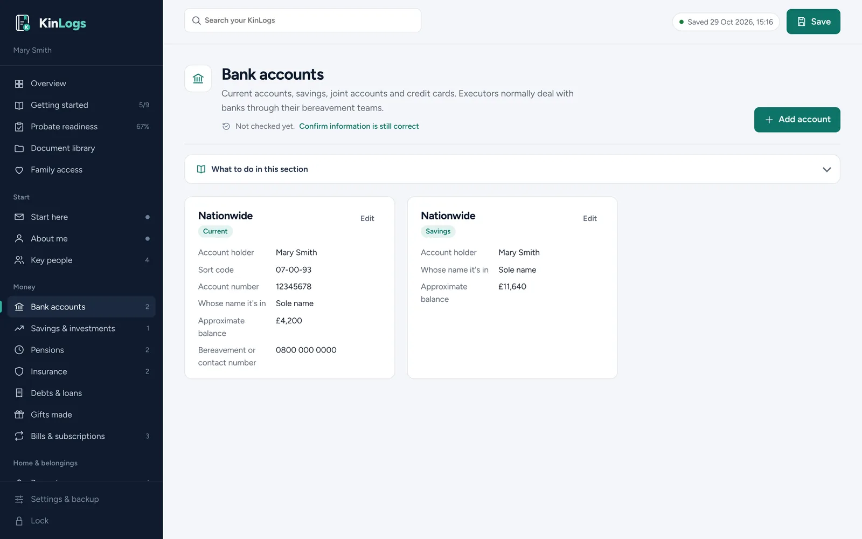The image size is (862, 539).
Task: Click Mary Smith name under logo
Action: [32, 50]
